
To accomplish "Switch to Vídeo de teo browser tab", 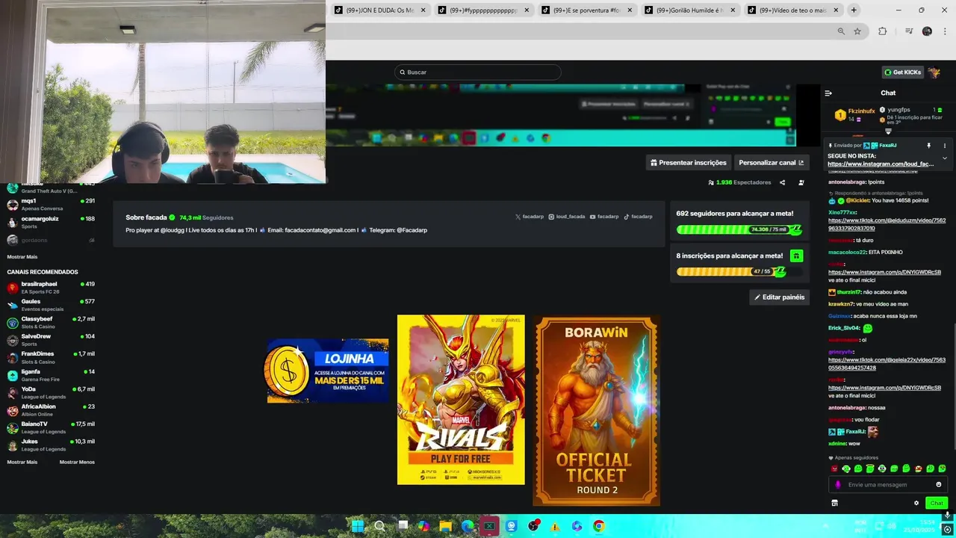I will (x=794, y=10).
